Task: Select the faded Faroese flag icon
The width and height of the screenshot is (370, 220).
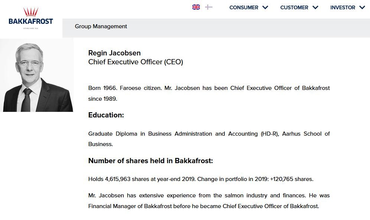Action: click(x=209, y=7)
